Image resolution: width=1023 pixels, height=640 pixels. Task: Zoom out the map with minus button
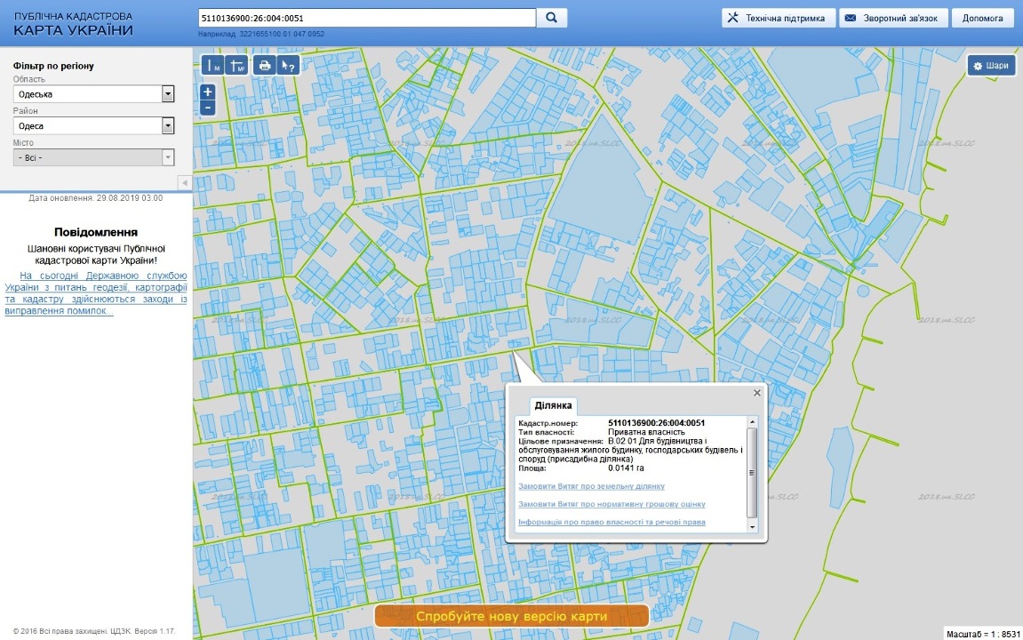tap(207, 107)
